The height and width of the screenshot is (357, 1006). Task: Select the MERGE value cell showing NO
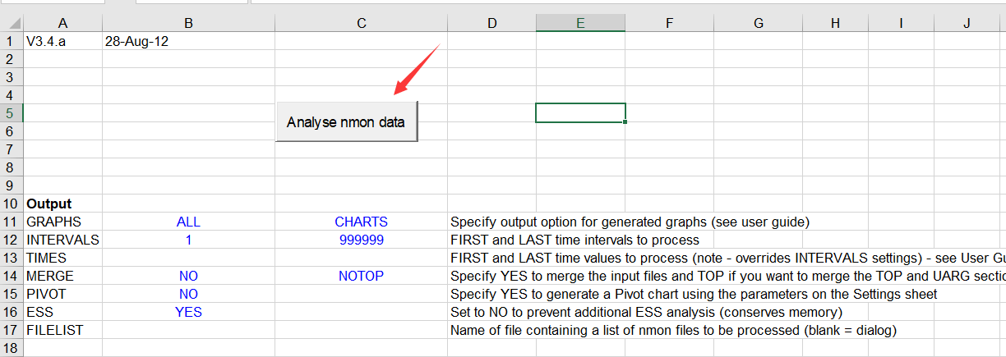click(188, 276)
